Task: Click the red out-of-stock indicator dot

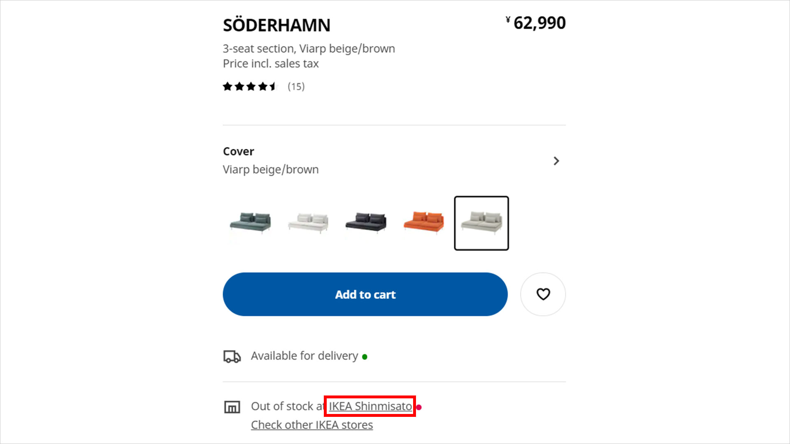Action: pos(419,407)
